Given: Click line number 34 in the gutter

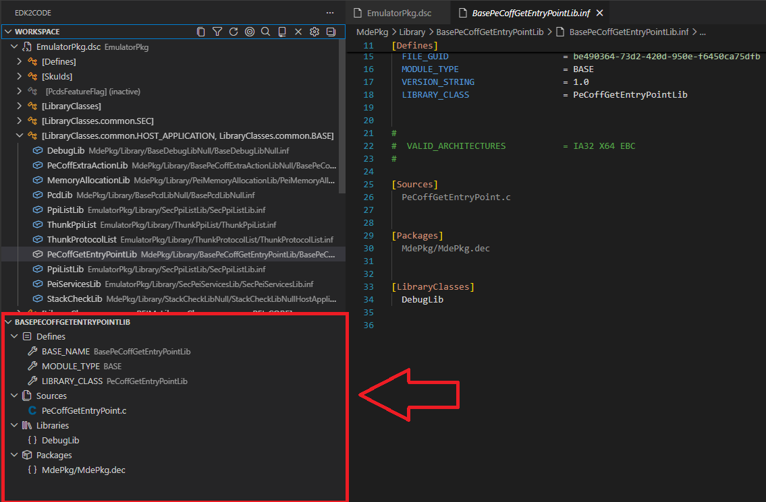Looking at the screenshot, I should (x=368, y=300).
